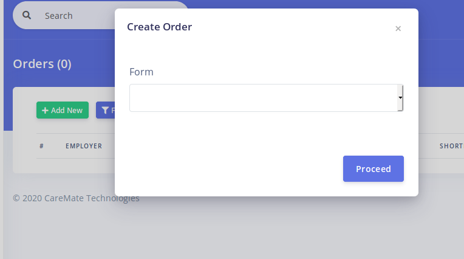The height and width of the screenshot is (259, 464).
Task: Click the Orders (0) page heading
Action: (42, 64)
